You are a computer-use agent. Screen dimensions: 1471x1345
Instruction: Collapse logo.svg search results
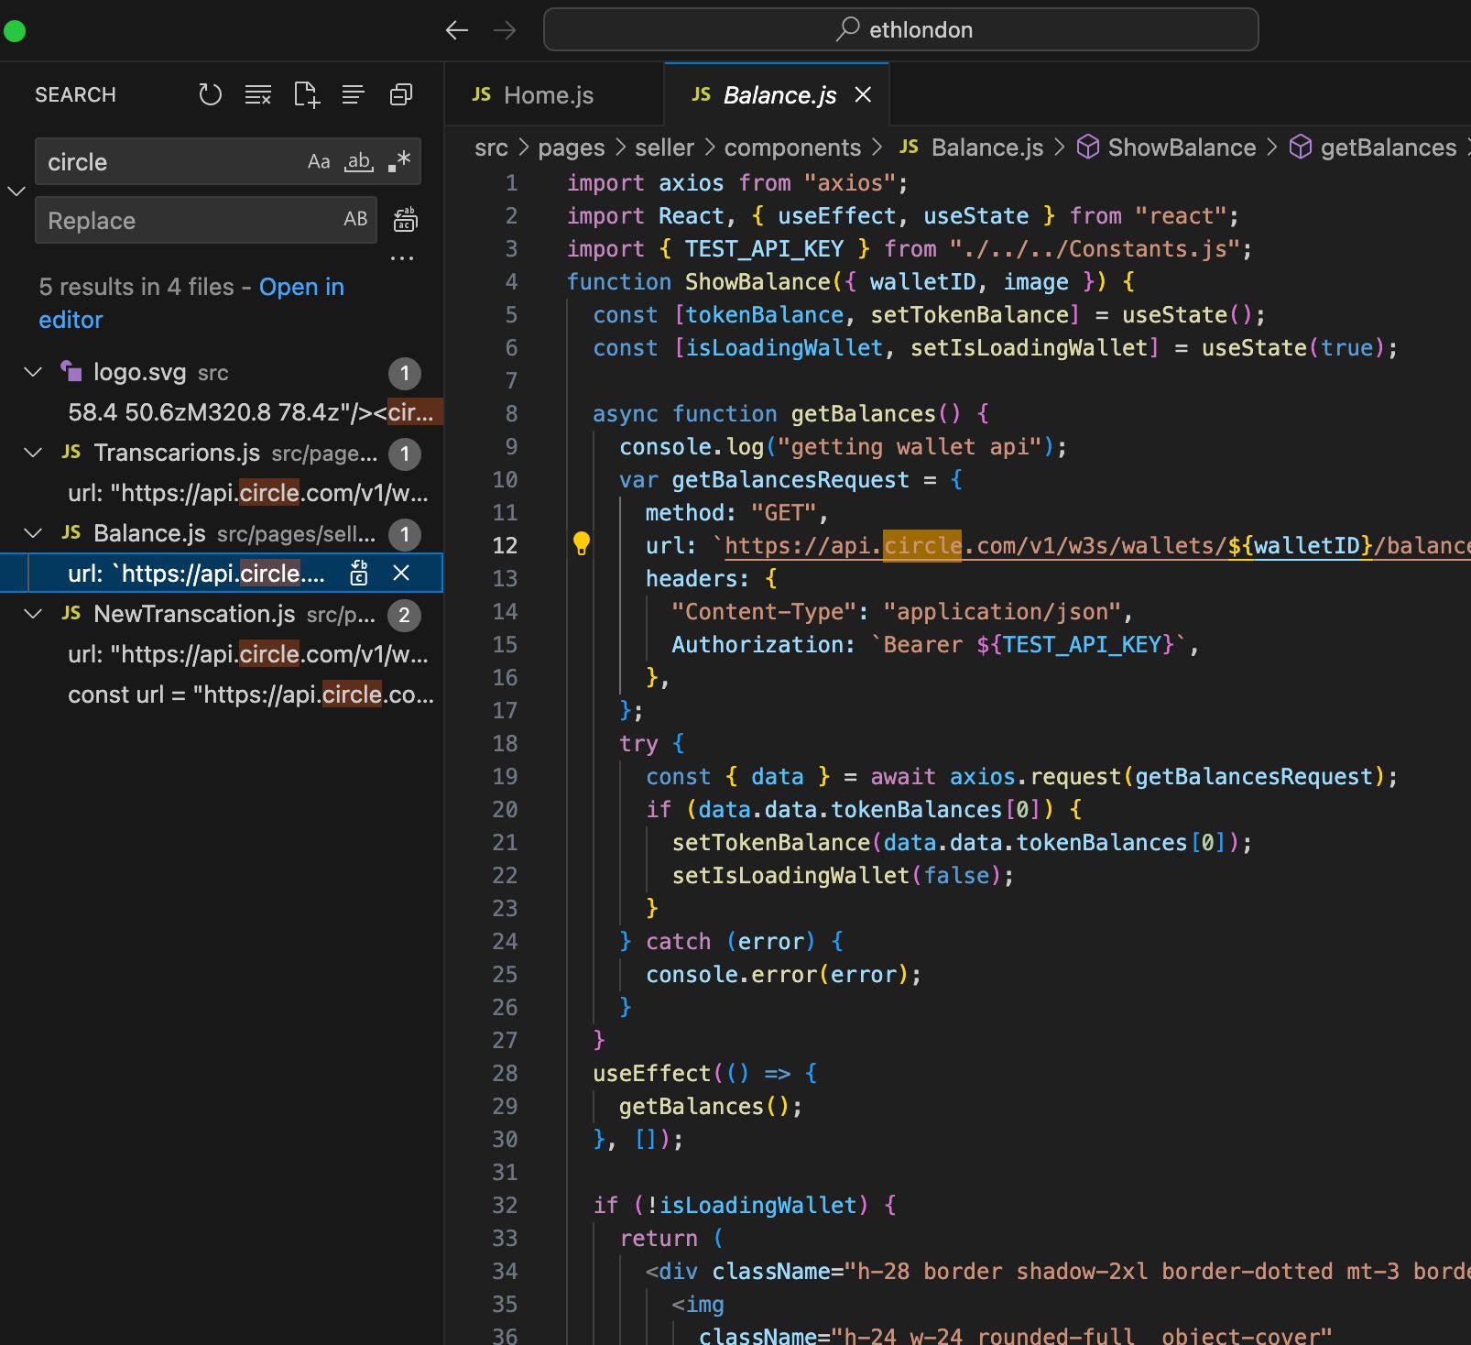33,372
